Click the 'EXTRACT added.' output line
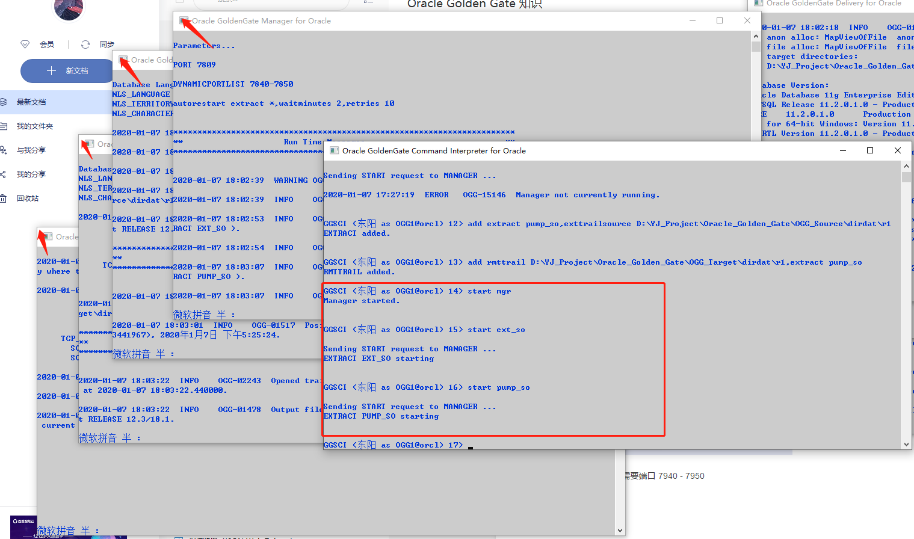 click(x=357, y=233)
